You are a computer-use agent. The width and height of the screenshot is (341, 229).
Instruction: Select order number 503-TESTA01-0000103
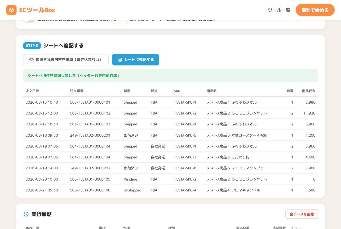click(90, 124)
